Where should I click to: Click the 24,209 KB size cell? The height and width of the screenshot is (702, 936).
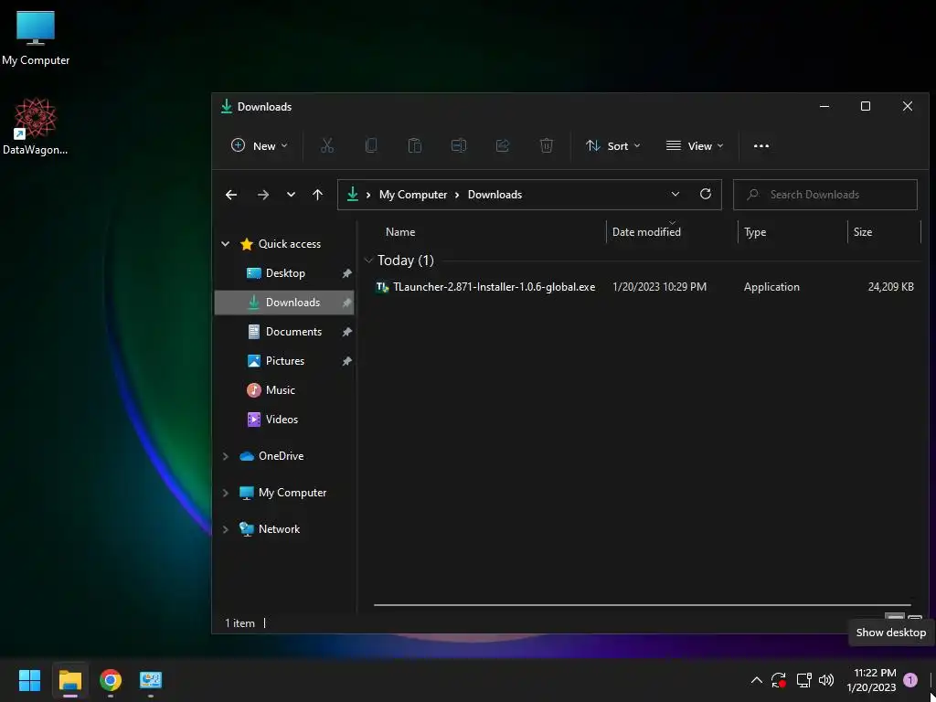tap(890, 287)
